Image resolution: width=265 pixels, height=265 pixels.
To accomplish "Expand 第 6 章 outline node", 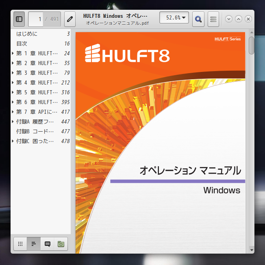I will click(x=13, y=102).
